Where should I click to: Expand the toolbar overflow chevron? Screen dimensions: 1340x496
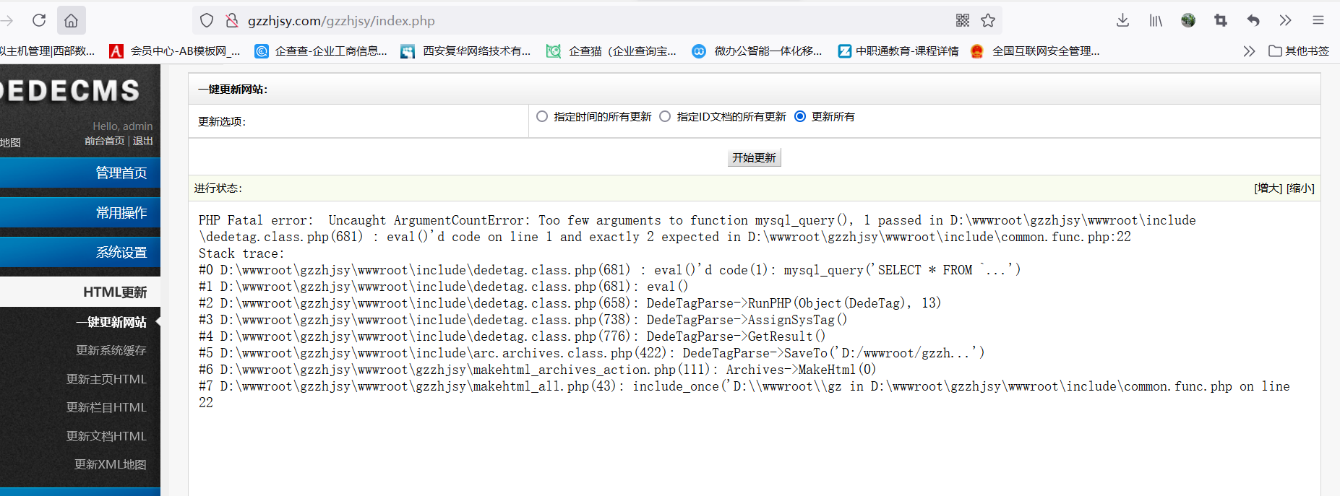pyautogui.click(x=1285, y=20)
